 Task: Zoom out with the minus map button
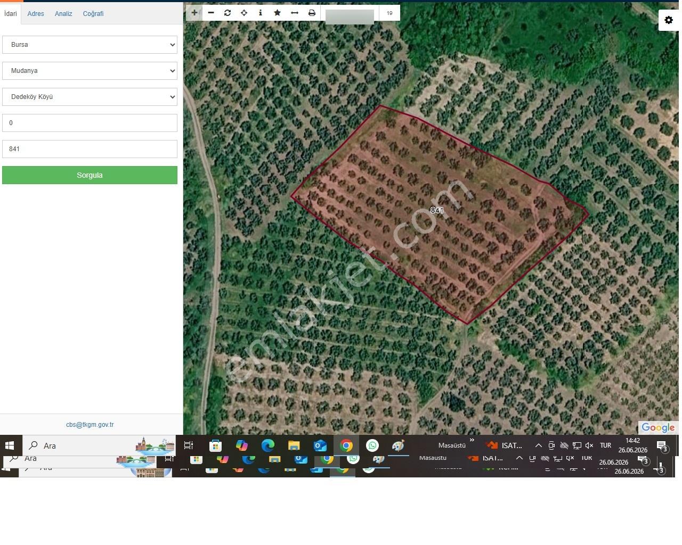[x=211, y=13]
